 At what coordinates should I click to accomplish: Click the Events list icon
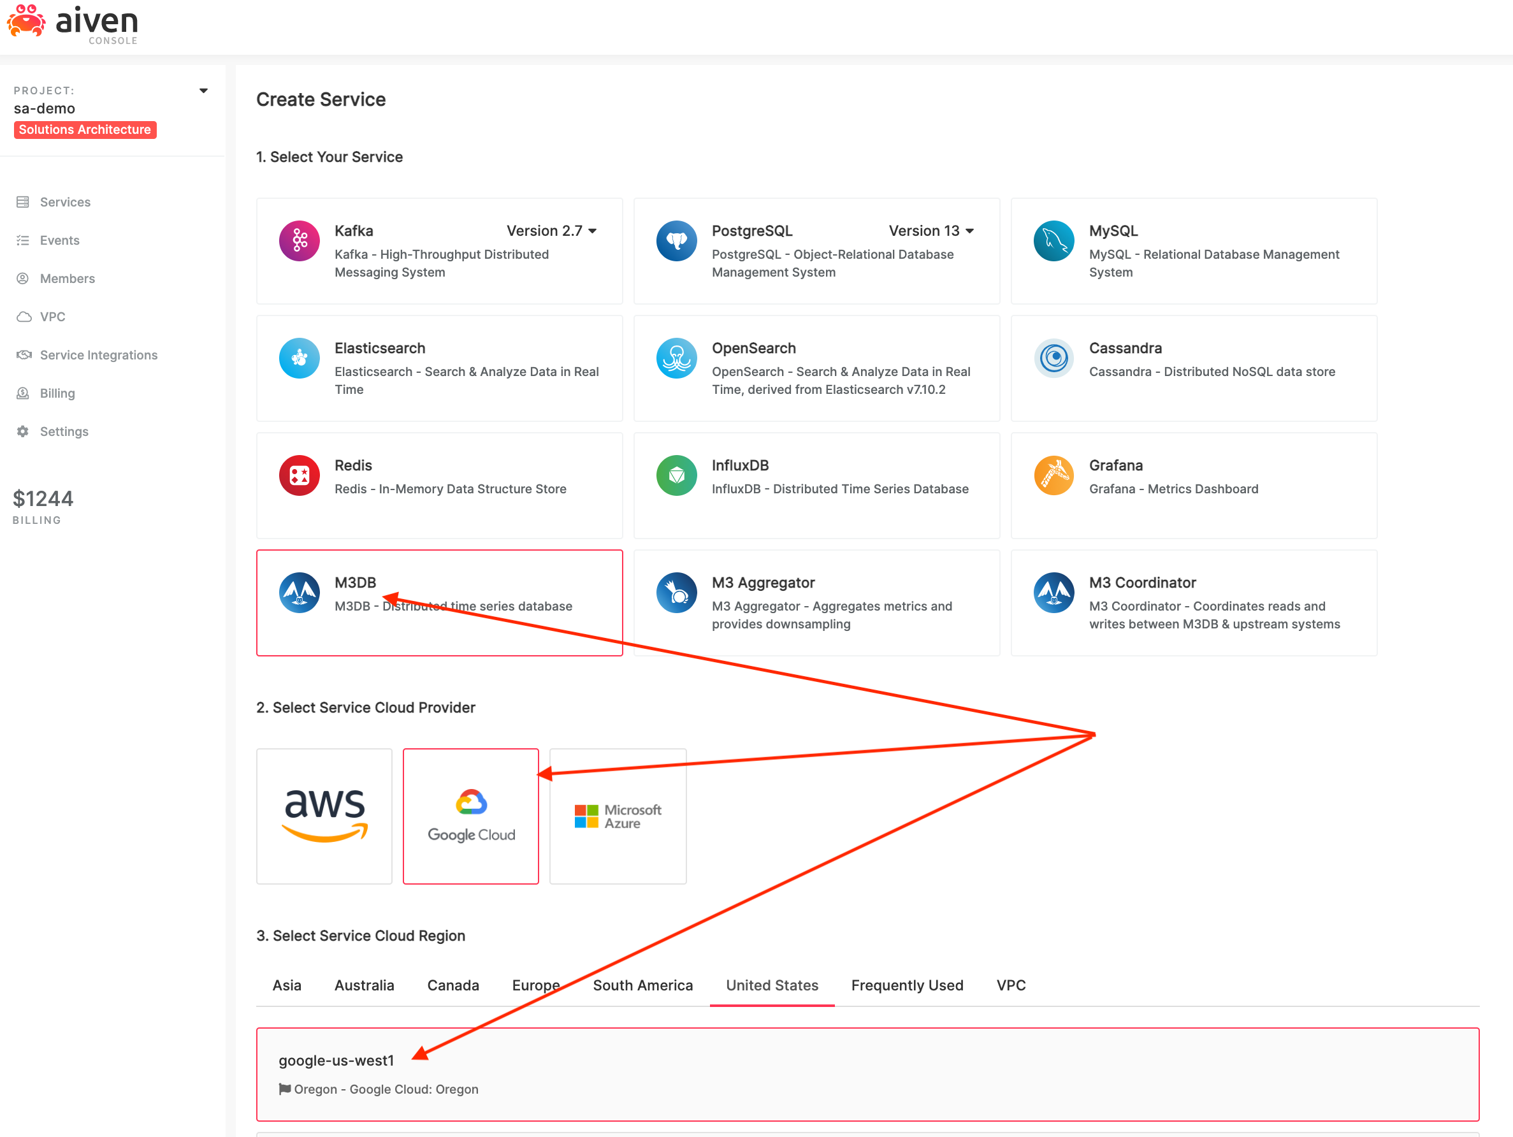(x=22, y=240)
